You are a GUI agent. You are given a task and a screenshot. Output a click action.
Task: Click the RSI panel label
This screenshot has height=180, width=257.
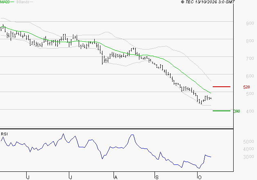4,134
